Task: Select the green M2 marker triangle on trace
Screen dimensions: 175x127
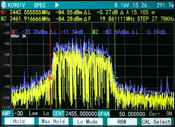Action: coord(115,78)
